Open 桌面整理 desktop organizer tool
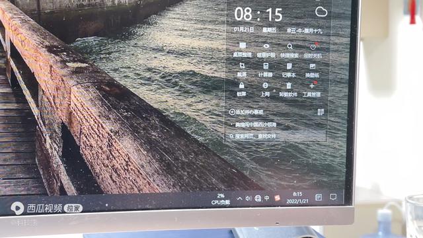This screenshot has width=423, height=238. click(243, 50)
